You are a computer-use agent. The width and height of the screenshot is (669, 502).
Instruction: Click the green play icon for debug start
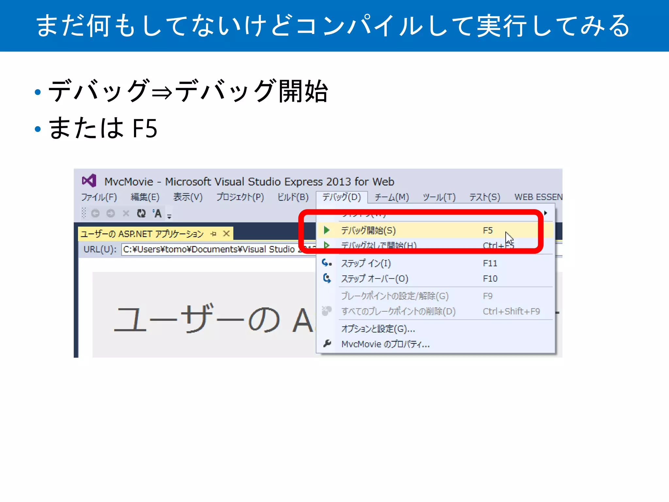327,230
